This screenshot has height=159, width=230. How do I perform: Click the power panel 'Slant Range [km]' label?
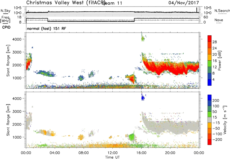click(x=8, y=61)
